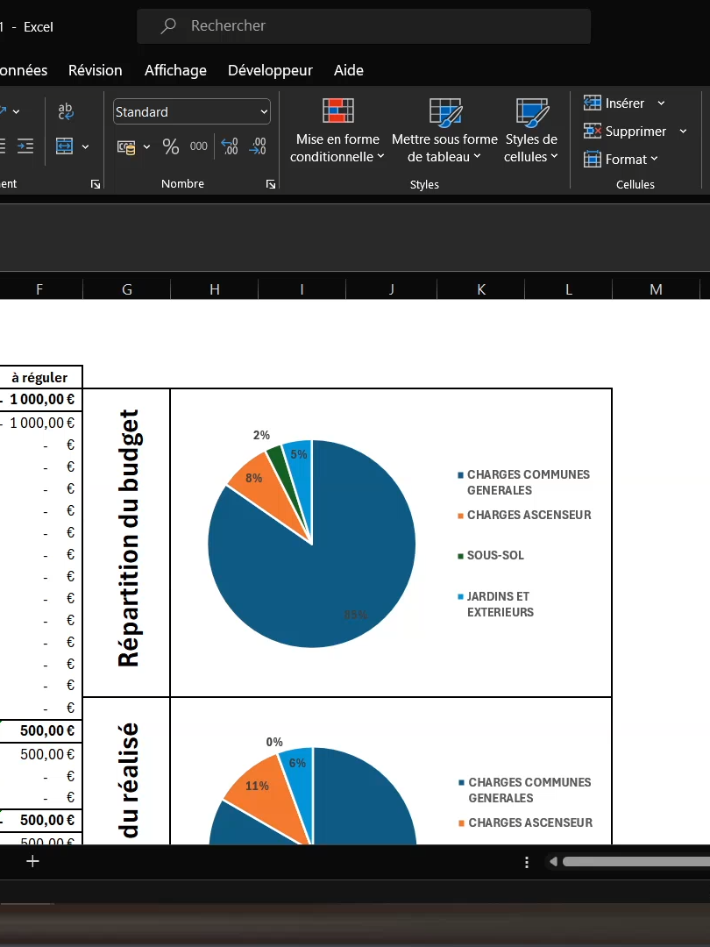Decrease decimal places

point(258,146)
